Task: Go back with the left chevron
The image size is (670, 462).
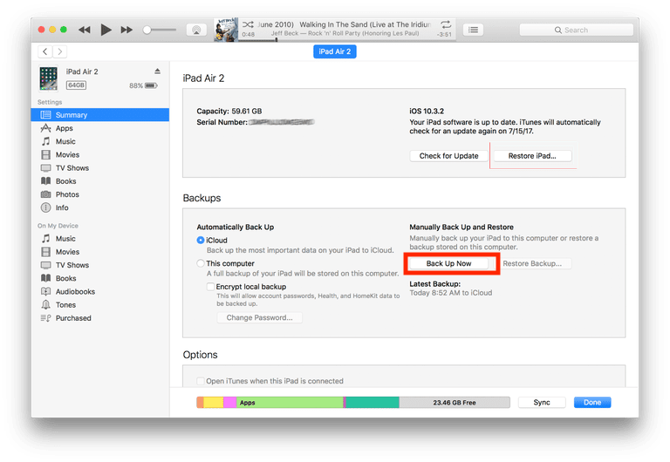Action: [x=44, y=51]
